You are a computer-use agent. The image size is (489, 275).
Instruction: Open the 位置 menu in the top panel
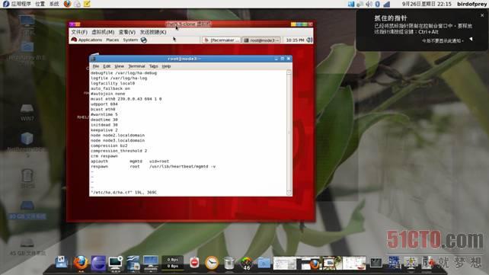pyautogui.click(x=40, y=4)
